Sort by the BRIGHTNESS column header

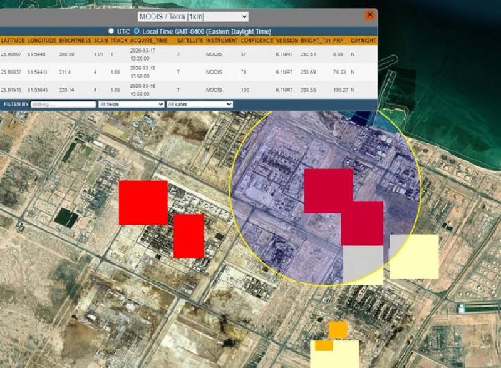[x=75, y=40]
